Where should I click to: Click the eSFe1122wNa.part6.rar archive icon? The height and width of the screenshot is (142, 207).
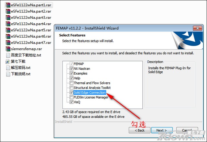(x=8, y=36)
